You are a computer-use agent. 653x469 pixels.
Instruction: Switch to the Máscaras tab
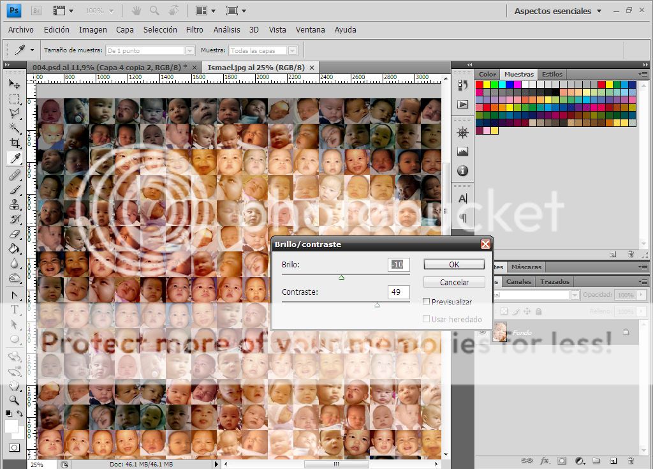click(x=526, y=267)
